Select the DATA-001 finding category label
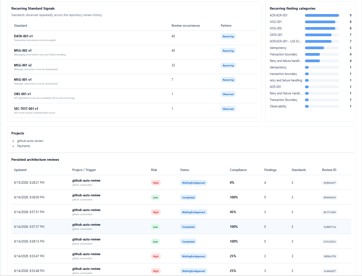The height and width of the screenshot is (276, 362). tap(276, 35)
